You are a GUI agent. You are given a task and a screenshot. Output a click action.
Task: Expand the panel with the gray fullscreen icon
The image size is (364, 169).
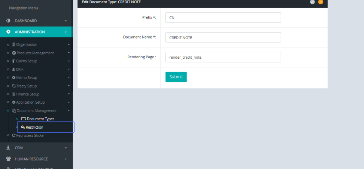click(312, 2)
